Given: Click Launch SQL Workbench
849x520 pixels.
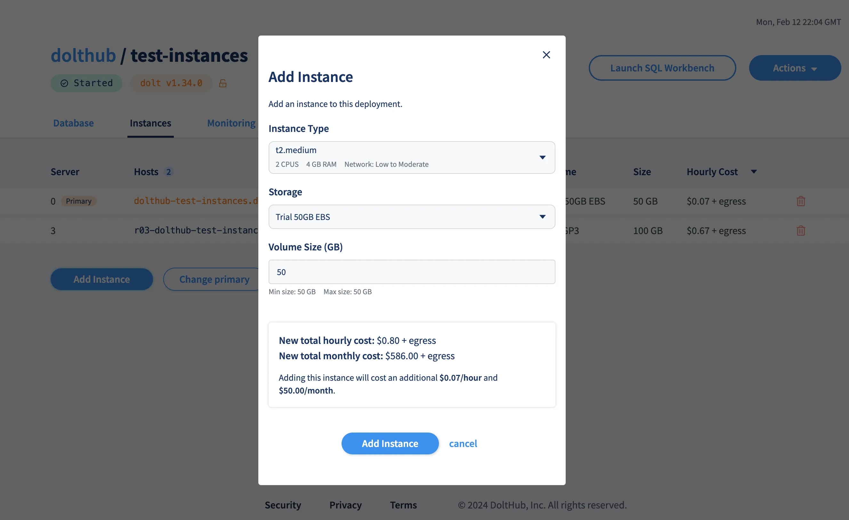Looking at the screenshot, I should pos(662,68).
